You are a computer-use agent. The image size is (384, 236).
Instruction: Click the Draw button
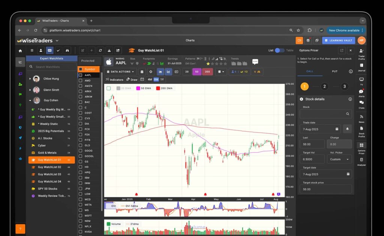click(x=132, y=80)
